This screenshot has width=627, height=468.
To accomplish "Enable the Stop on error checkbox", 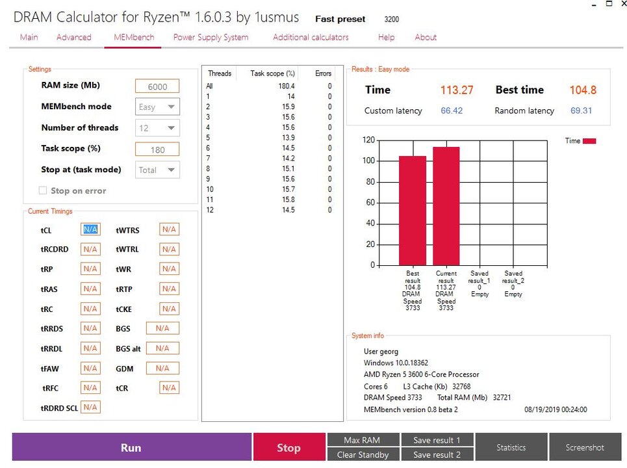I will (x=43, y=190).
